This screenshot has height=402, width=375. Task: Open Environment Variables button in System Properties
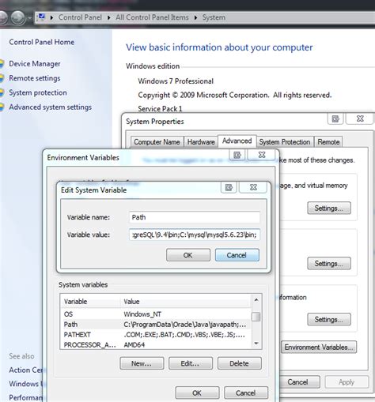coord(319,347)
